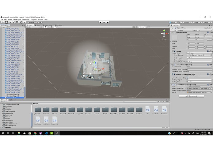213x151 pixels.
Task: Open the Component menu
Action: point(26,20)
